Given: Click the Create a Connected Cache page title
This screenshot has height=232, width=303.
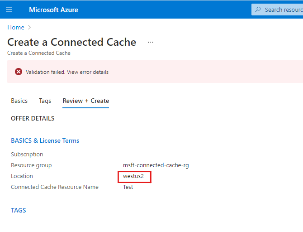Looking at the screenshot, I should [x=71, y=42].
